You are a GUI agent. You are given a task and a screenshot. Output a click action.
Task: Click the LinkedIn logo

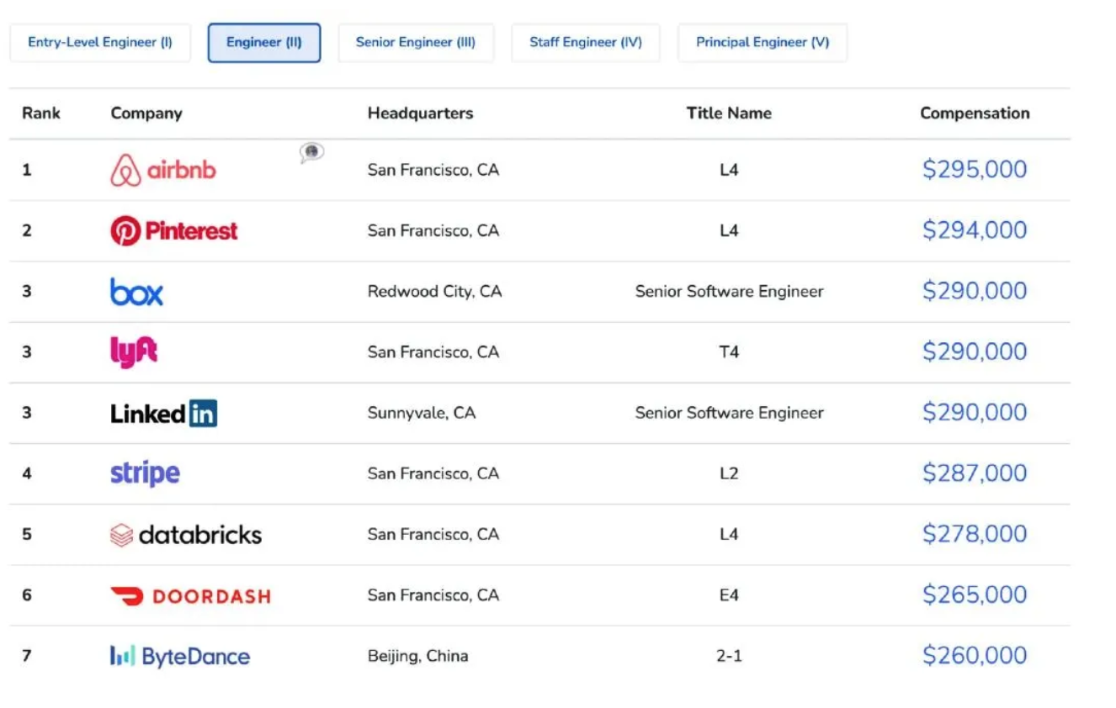tap(164, 413)
